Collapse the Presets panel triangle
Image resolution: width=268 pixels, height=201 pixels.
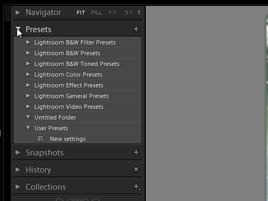[x=18, y=29]
